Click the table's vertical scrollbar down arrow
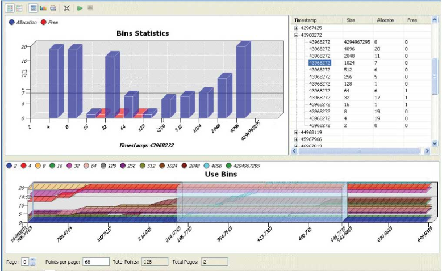 pyautogui.click(x=435, y=144)
